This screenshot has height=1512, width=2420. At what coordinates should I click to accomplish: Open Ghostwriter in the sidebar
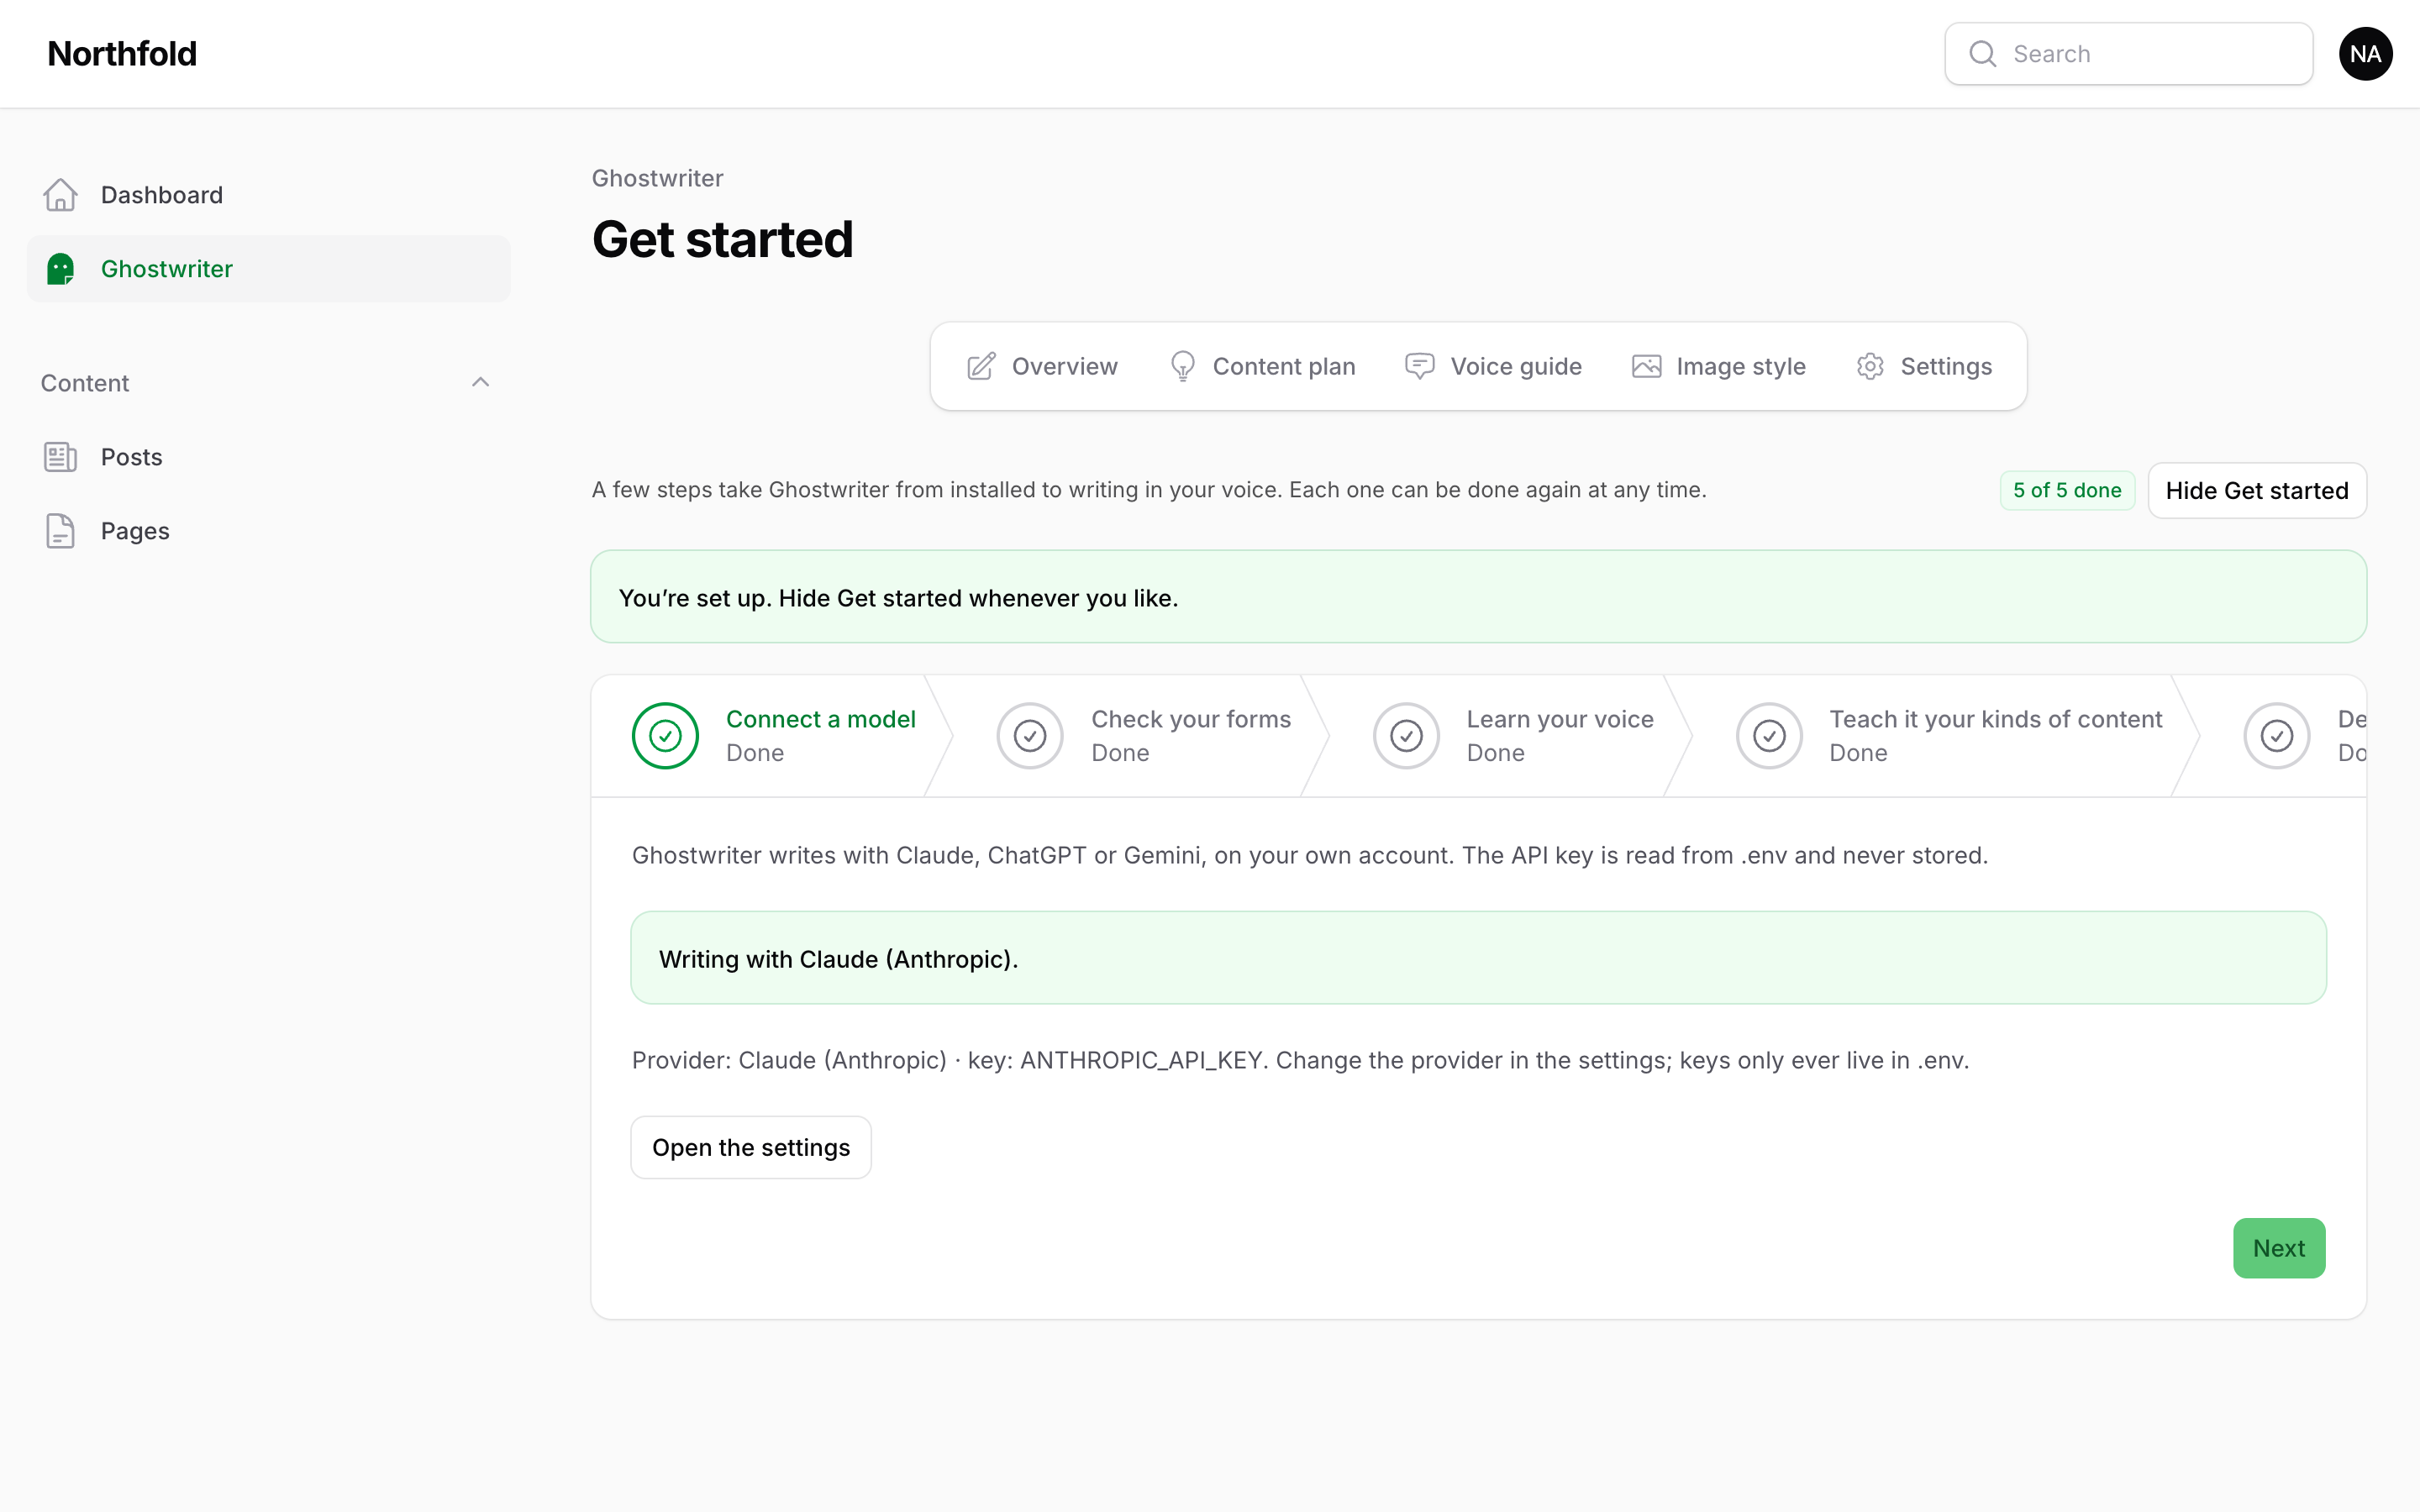(x=268, y=269)
